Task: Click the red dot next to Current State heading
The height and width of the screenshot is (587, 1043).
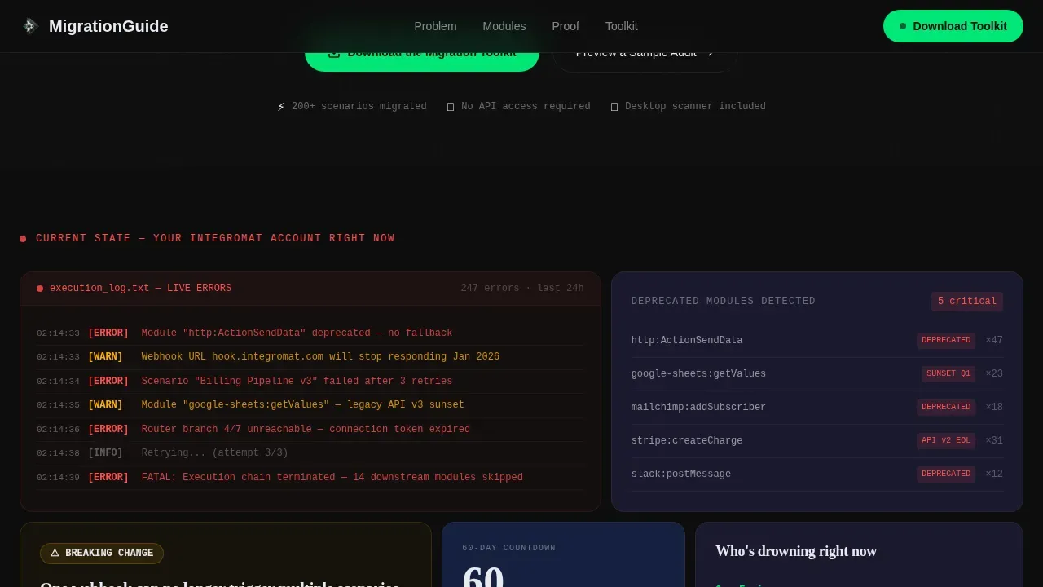Action: [23, 239]
